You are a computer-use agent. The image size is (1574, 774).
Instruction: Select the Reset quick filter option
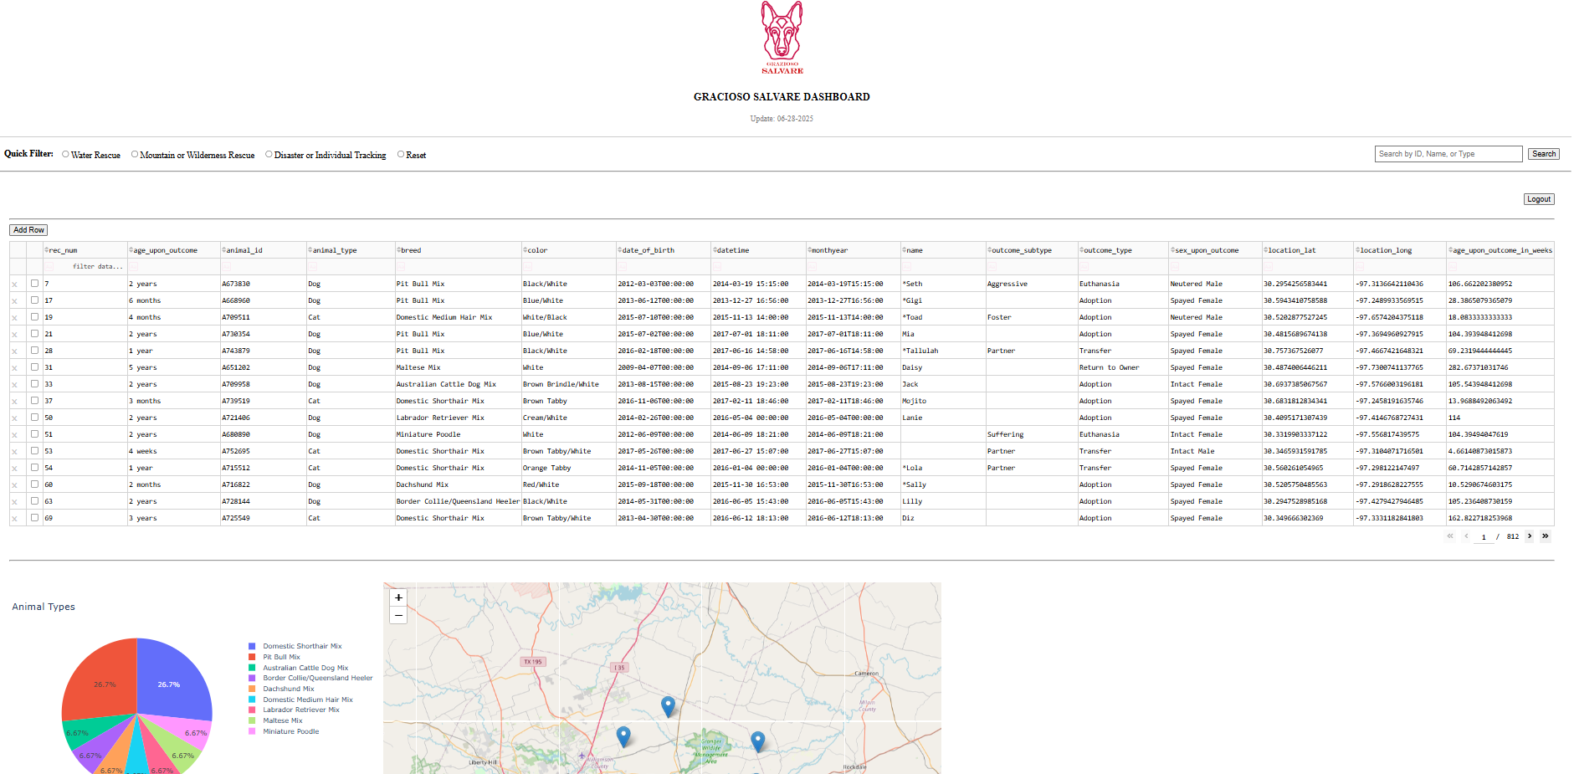tap(401, 154)
